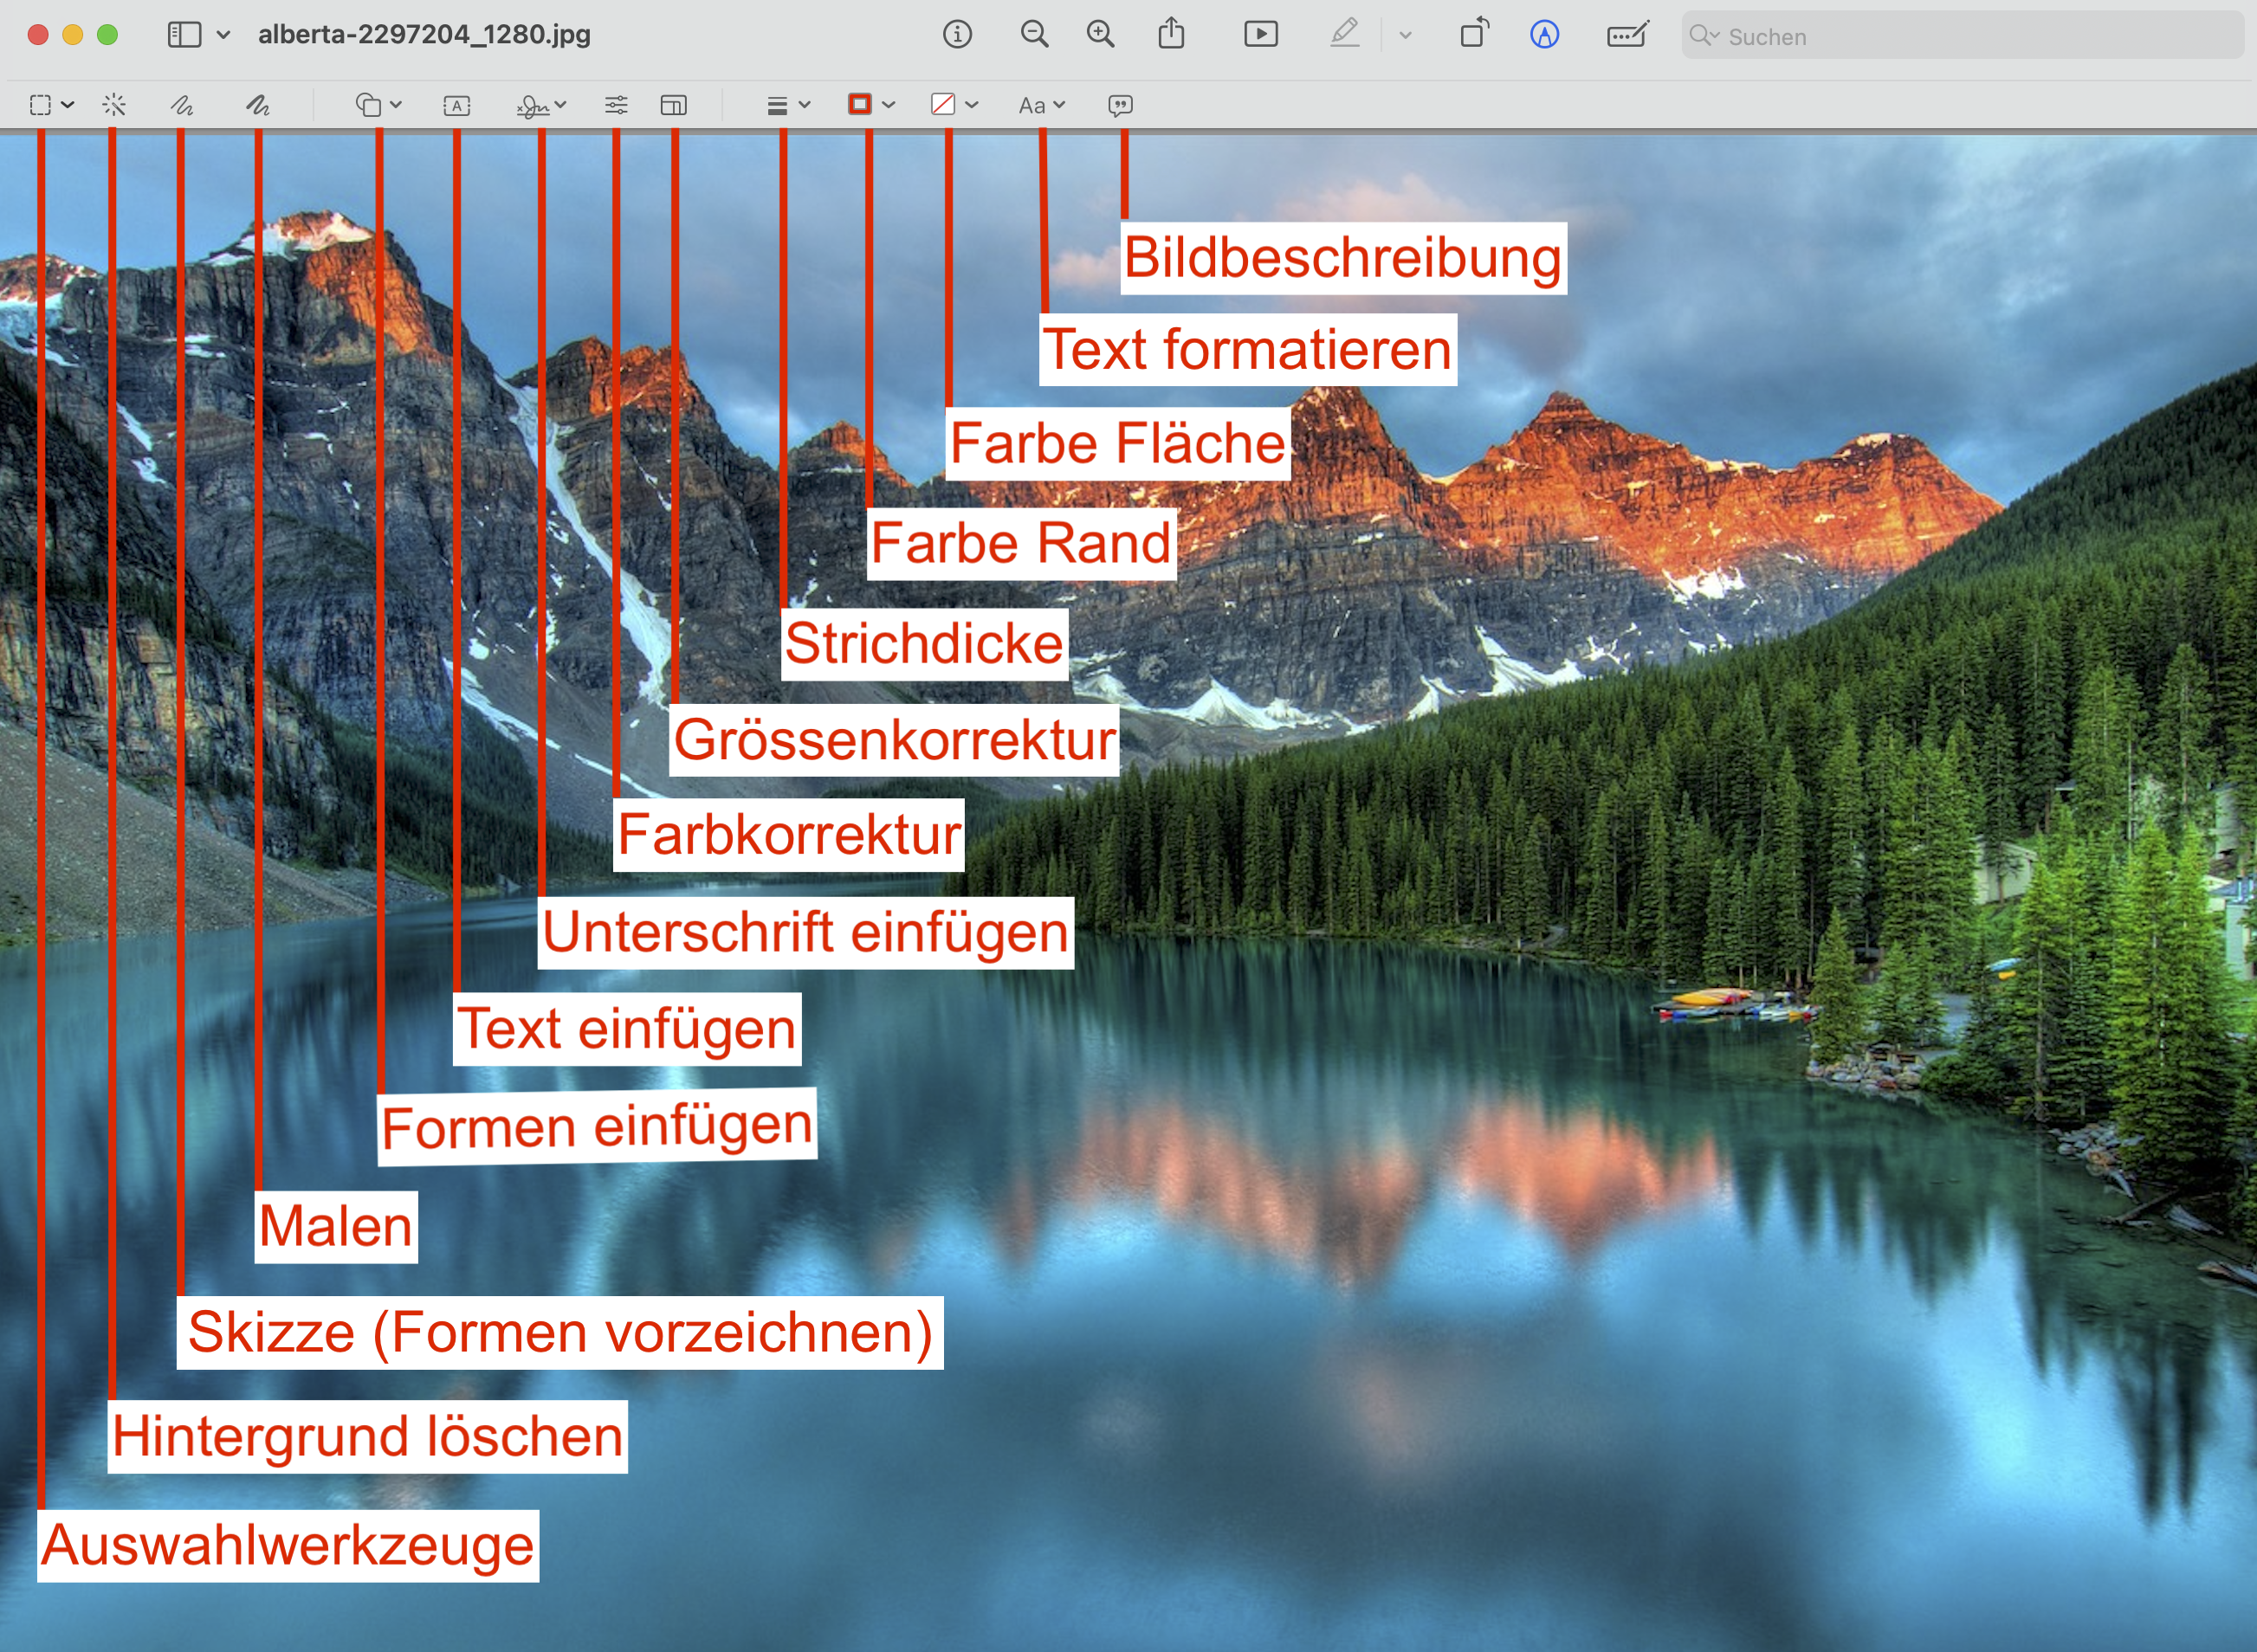2257x1652 pixels.
Task: Click the Share button
Action: 1171,35
